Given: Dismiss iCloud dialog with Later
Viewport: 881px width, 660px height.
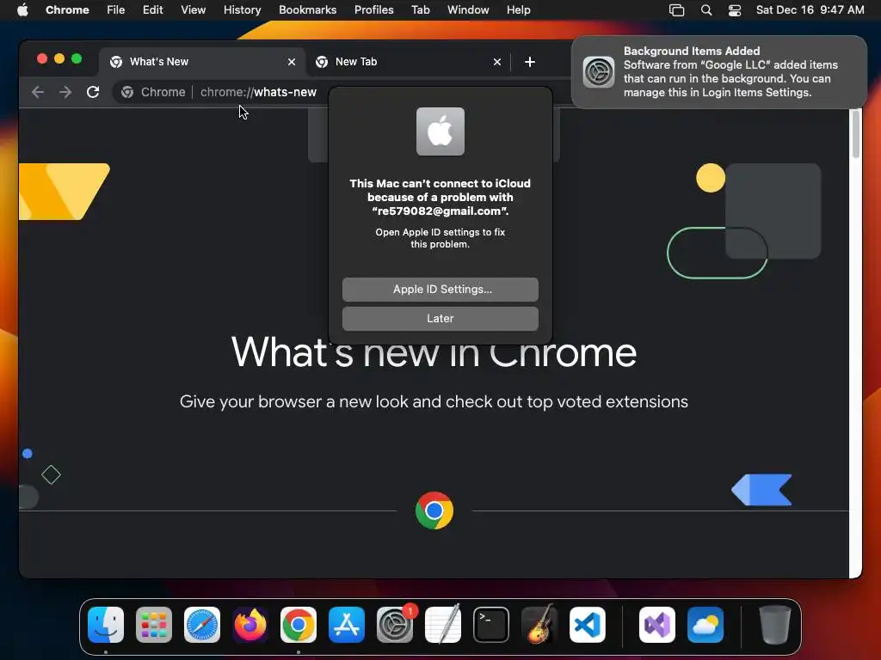Looking at the screenshot, I should click(440, 319).
